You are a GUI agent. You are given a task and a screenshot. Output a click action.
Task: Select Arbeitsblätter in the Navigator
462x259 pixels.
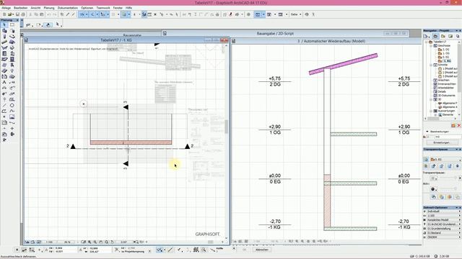444,88
